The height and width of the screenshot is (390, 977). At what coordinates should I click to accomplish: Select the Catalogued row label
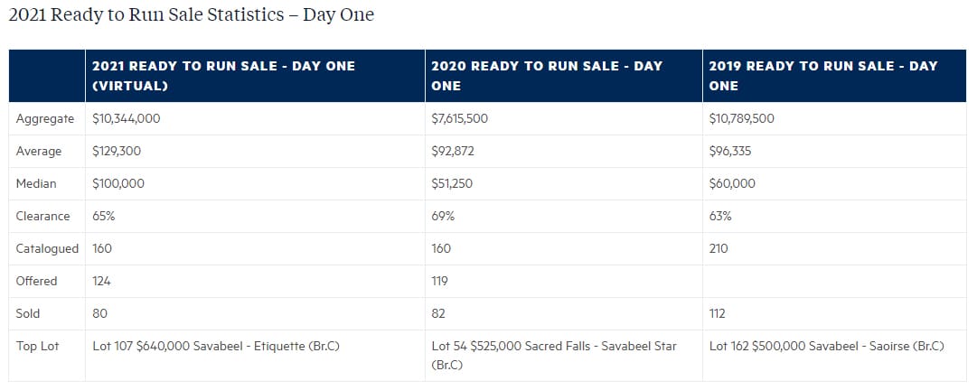click(47, 248)
